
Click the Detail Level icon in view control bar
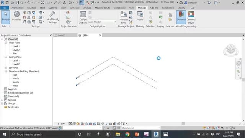70,123
